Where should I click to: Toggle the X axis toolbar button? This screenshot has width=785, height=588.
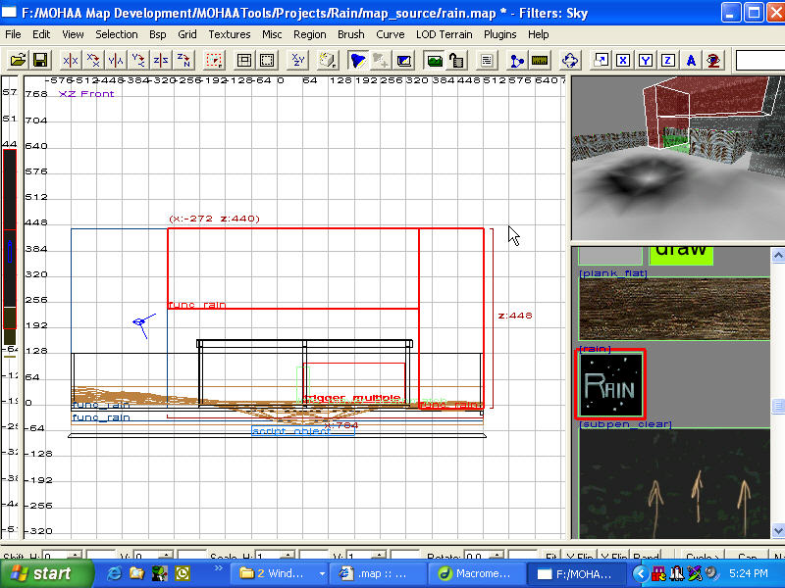[622, 60]
